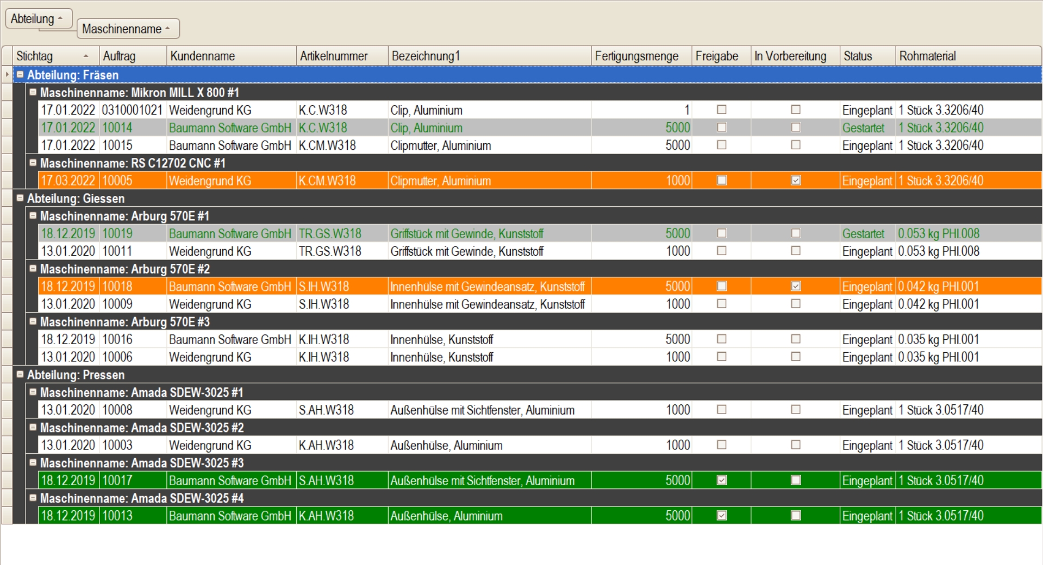Select the 17.03.2022 Stichtag cell
Viewport: 1043px width, 565px height.
(x=68, y=181)
